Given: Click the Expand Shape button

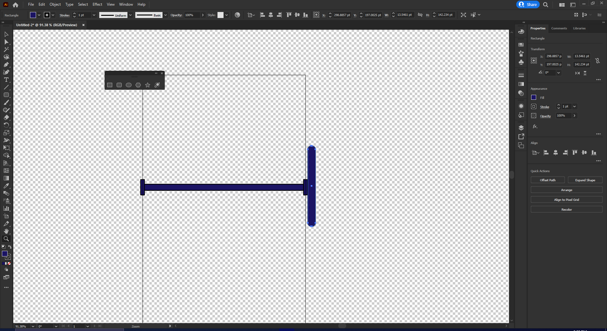Looking at the screenshot, I should pyautogui.click(x=585, y=180).
